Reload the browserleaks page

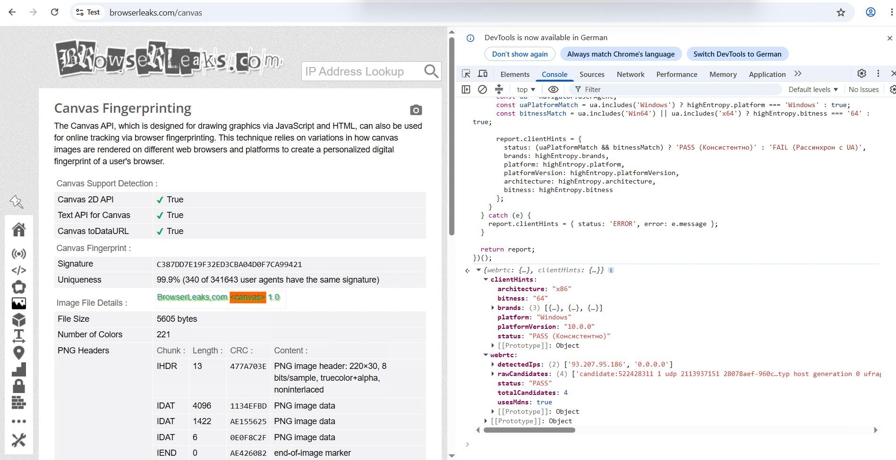click(x=55, y=12)
